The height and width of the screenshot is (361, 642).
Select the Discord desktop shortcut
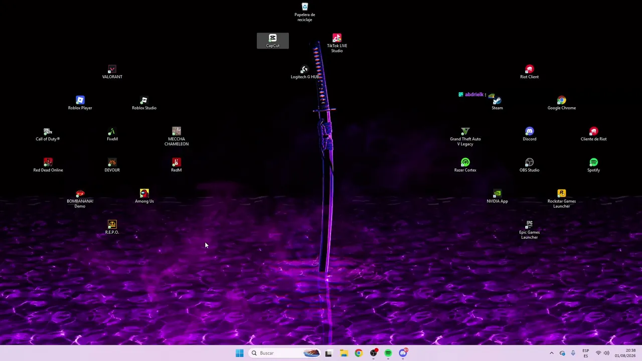pyautogui.click(x=529, y=134)
